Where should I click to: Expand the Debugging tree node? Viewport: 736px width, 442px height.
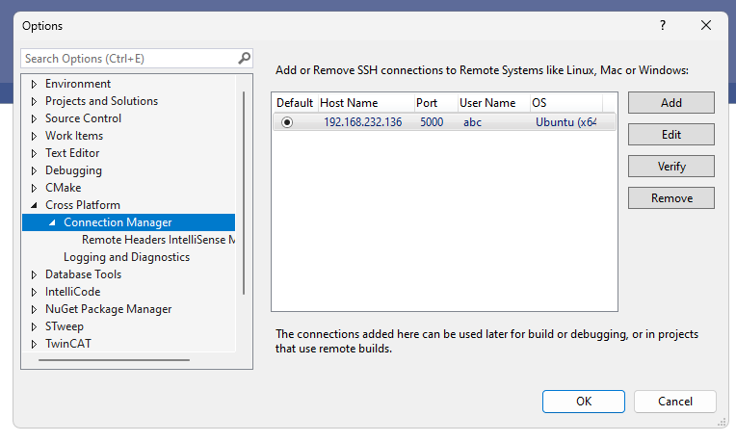tap(34, 170)
